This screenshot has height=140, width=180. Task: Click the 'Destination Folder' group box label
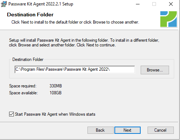click(x=28, y=59)
